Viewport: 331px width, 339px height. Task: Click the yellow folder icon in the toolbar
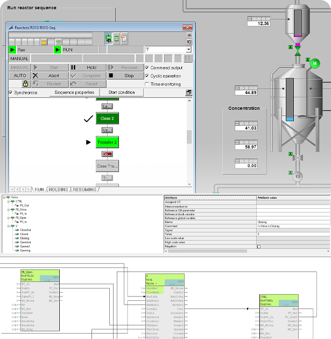coord(45,41)
